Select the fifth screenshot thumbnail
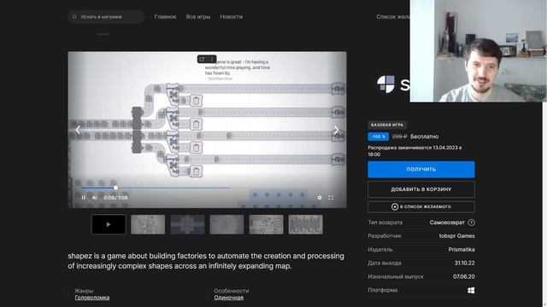547x307 pixels. point(266,224)
